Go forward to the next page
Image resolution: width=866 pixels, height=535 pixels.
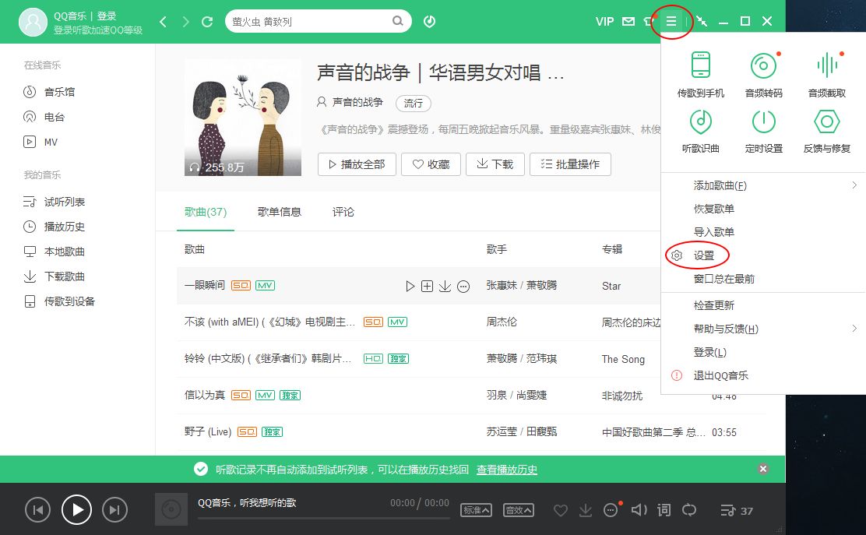click(x=185, y=22)
